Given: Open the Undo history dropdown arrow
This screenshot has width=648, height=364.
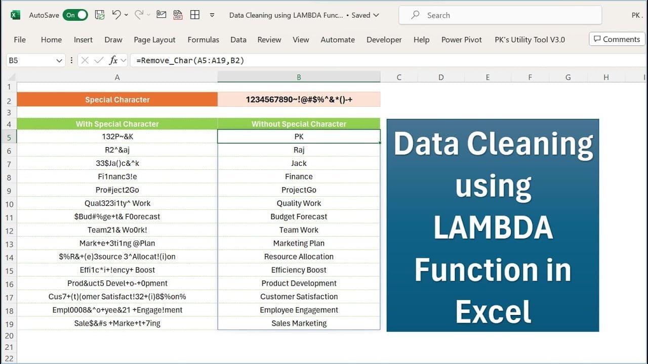Looking at the screenshot, I should pyautogui.click(x=126, y=15).
